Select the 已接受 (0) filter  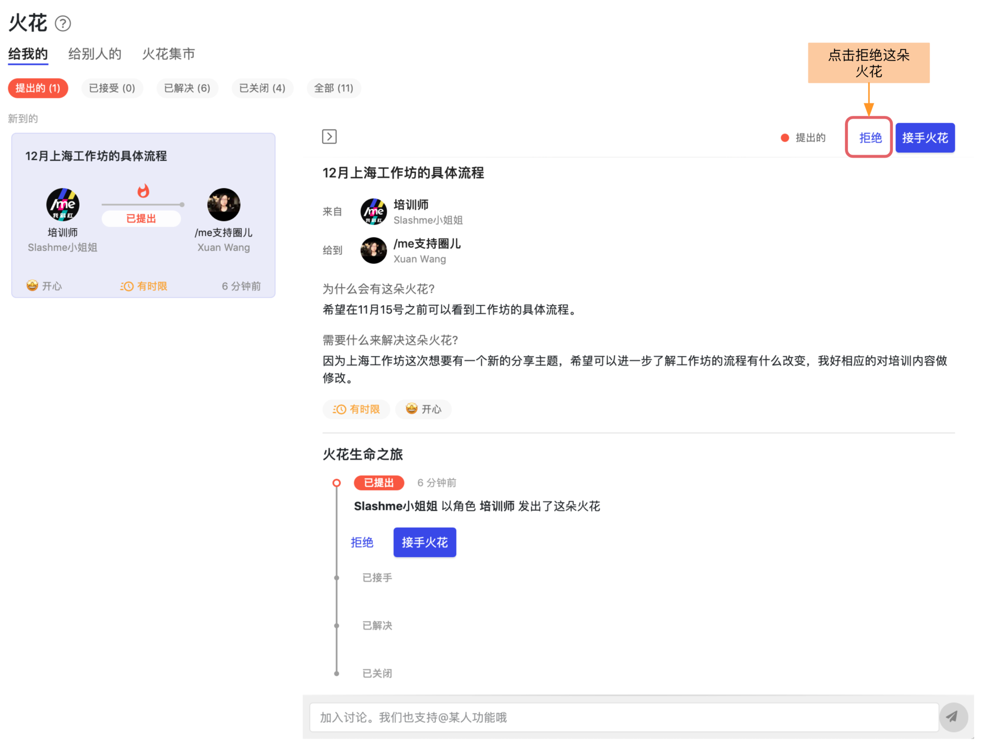112,88
